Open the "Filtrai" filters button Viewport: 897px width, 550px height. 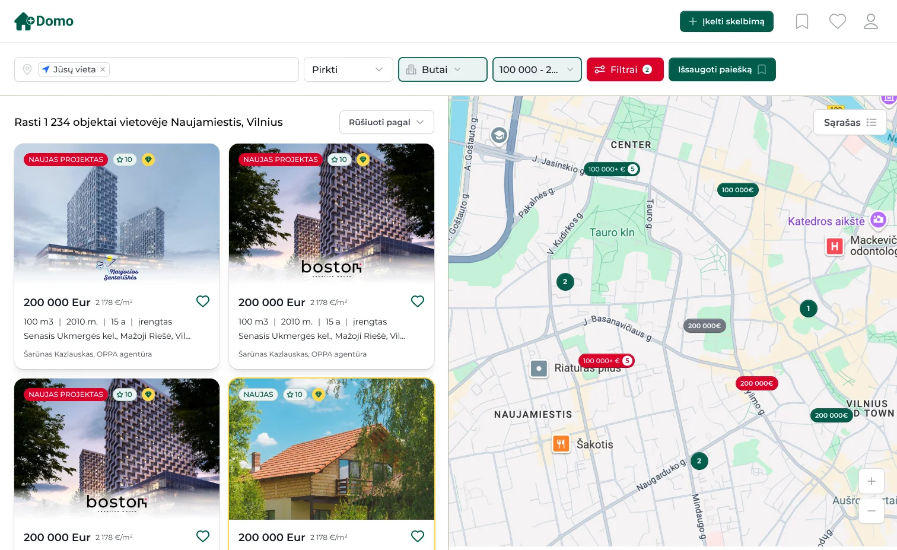[625, 69]
